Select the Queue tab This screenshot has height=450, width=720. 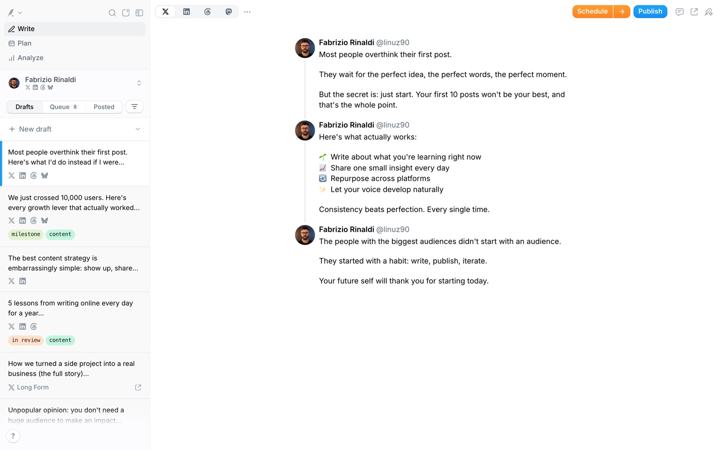63,107
